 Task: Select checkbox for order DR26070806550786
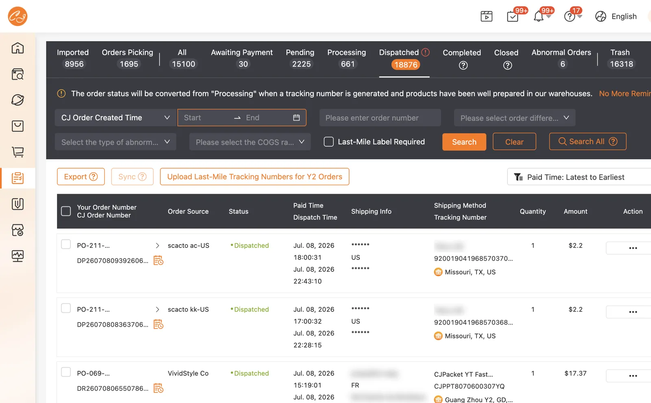[66, 372]
